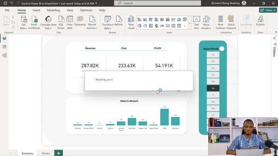Open the Optimize ribbon tab
Screen dimensions: 278x156
(x=86, y=10)
